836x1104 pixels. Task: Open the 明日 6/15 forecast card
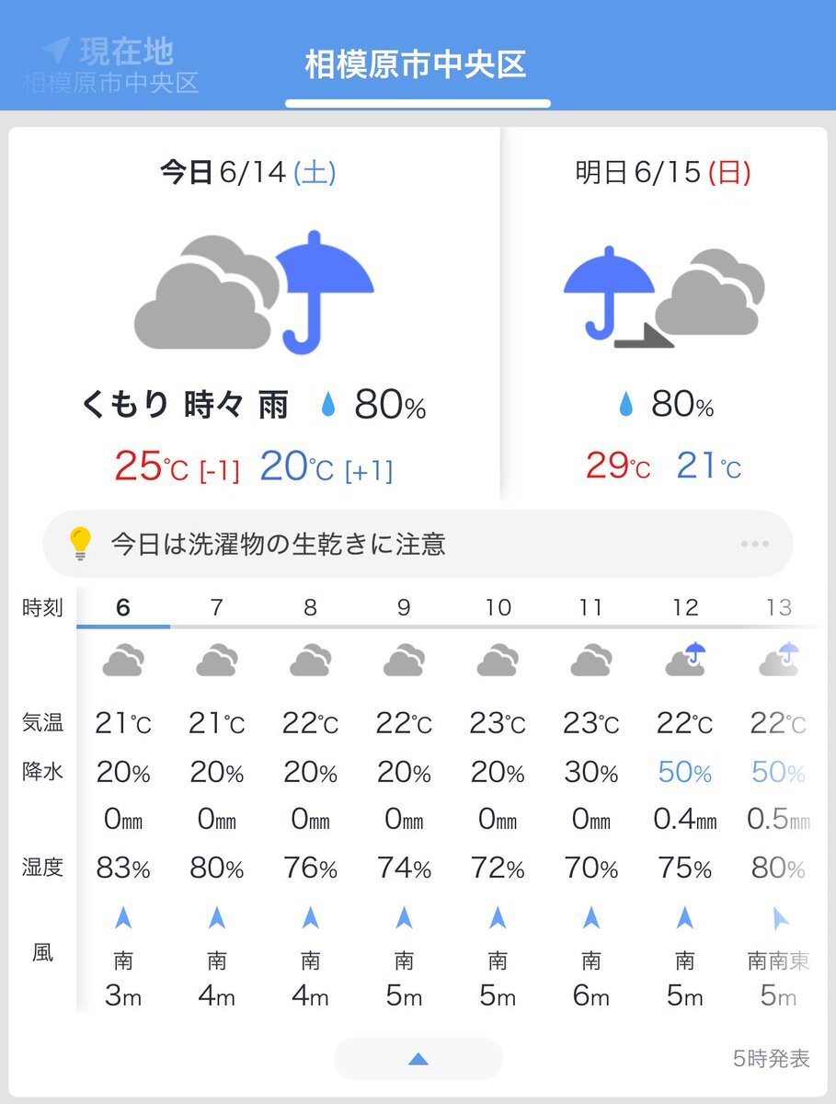[x=664, y=314]
